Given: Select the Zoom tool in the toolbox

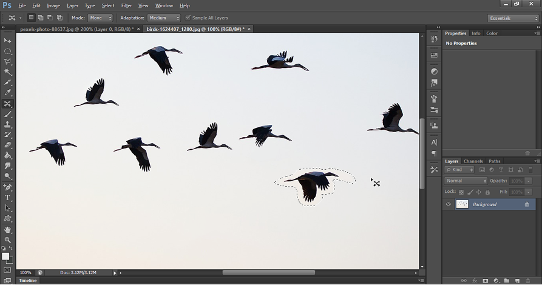Looking at the screenshot, I should click(x=7, y=240).
